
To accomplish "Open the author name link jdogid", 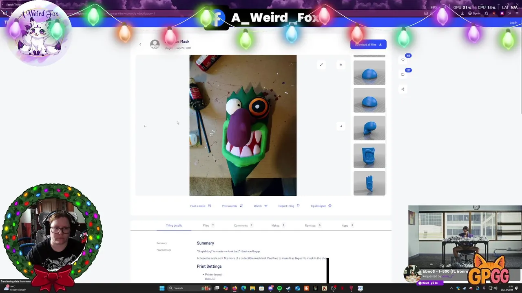I will coord(168,48).
